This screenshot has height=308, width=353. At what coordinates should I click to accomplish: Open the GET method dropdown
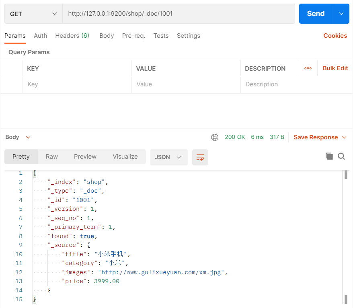point(33,14)
